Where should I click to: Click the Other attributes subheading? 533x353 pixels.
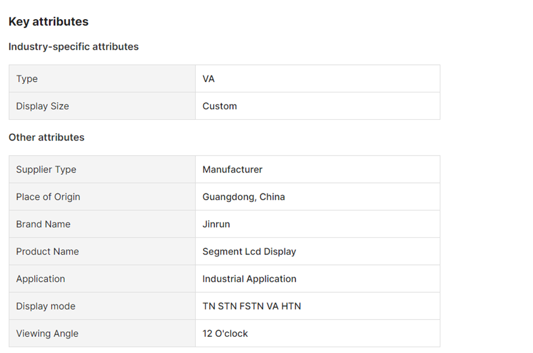(x=46, y=137)
